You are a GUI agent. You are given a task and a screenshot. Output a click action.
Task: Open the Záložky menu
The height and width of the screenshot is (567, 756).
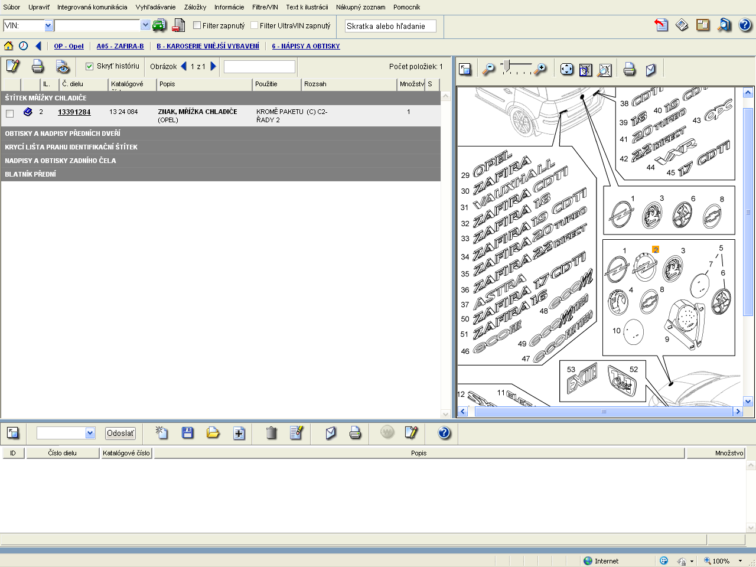[195, 7]
